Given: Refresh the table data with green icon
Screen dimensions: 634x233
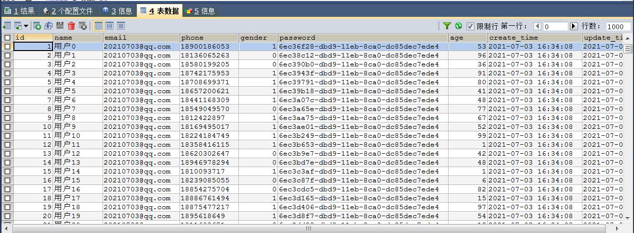Looking at the screenshot, I should click(x=459, y=26).
